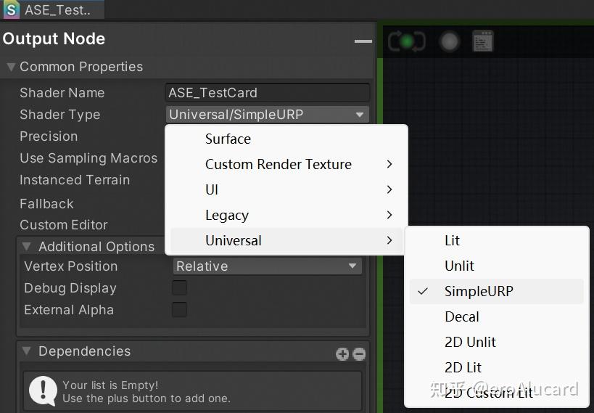Collapse the Additional Options foldout
The width and height of the screenshot is (594, 413).
27,247
